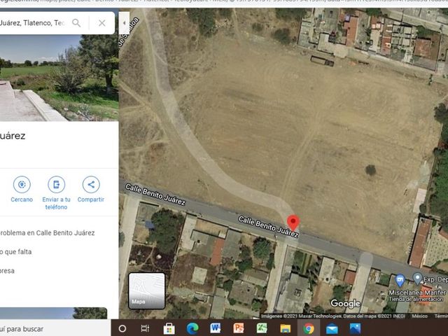Open Microsoft Store from the taskbar

point(169,328)
